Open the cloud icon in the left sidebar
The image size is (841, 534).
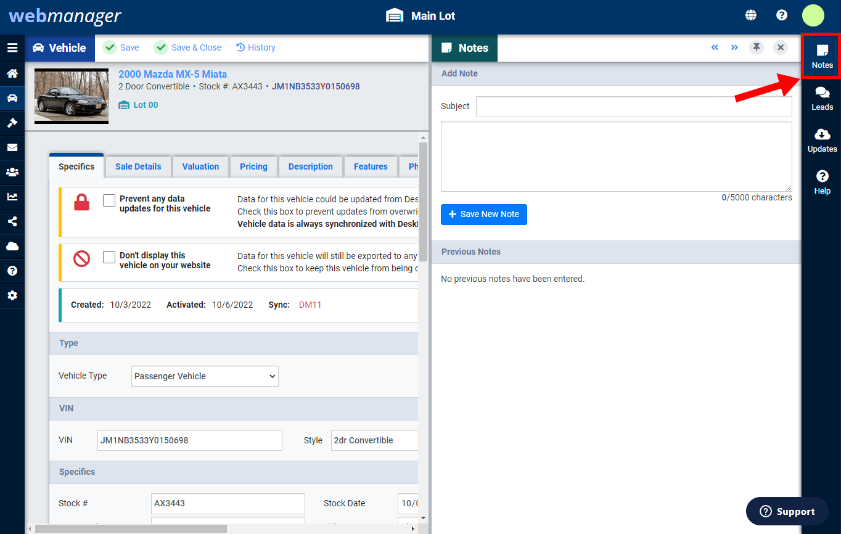click(x=12, y=246)
